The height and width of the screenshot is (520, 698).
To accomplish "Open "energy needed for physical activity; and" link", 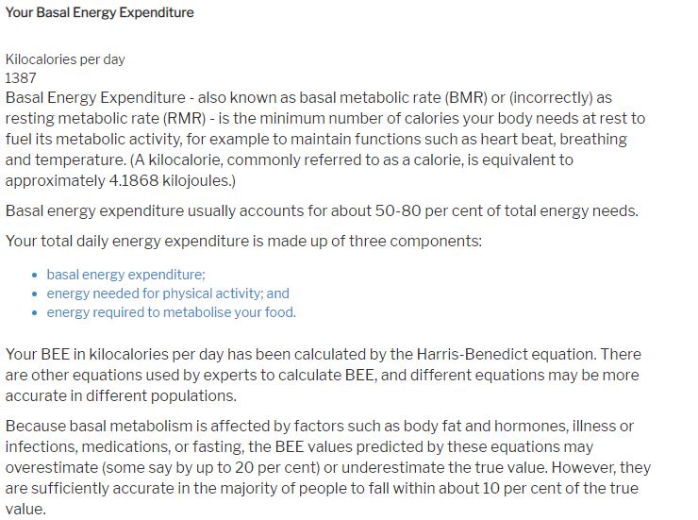I will pos(168,294).
